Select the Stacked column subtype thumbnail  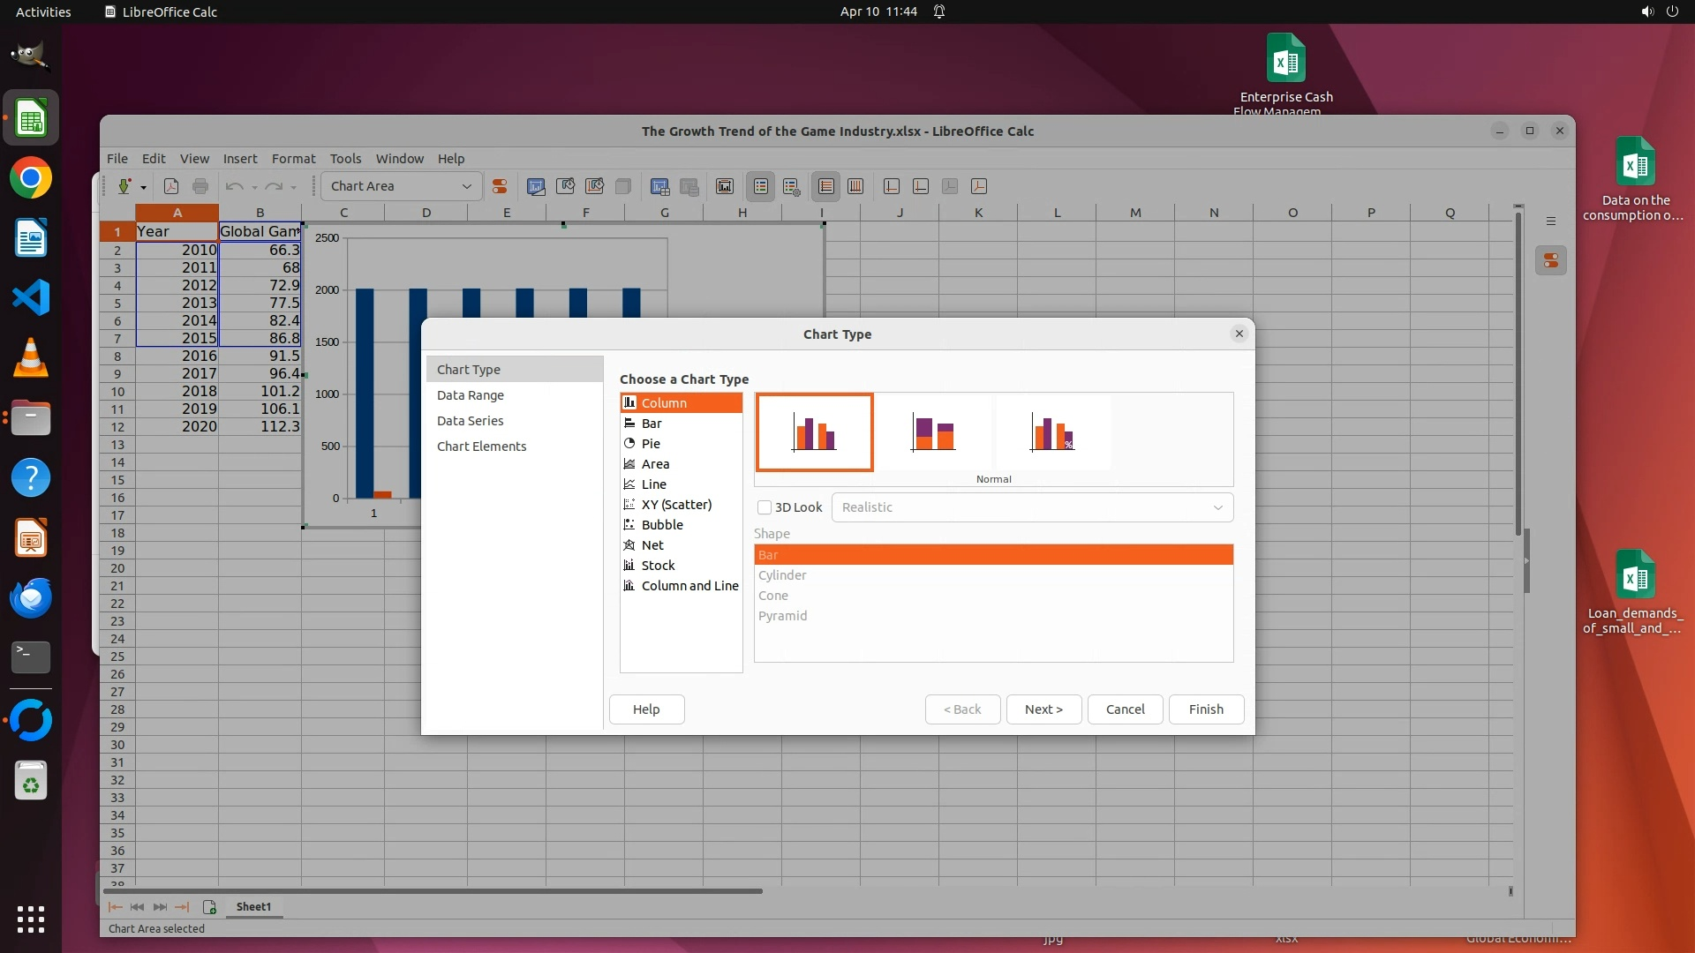(933, 433)
